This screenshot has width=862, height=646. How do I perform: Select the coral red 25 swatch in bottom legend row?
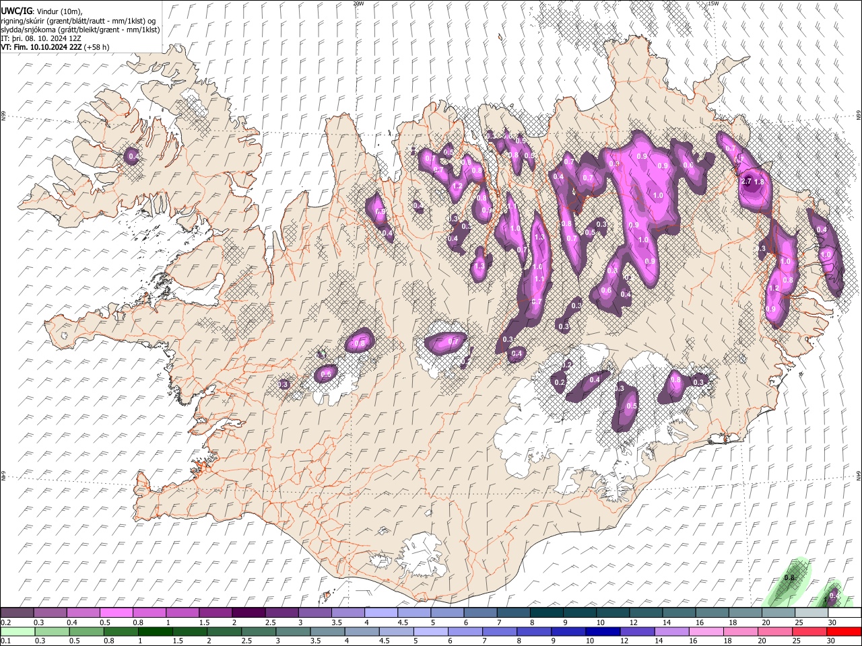[x=809, y=632]
